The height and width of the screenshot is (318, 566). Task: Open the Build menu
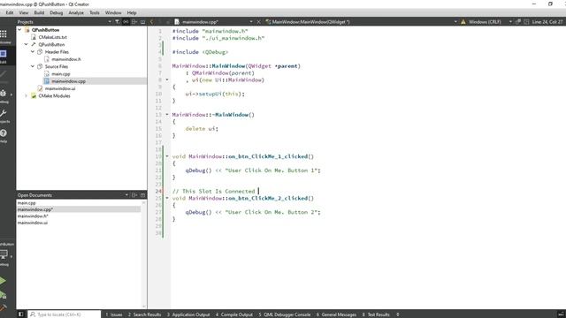tap(39, 12)
